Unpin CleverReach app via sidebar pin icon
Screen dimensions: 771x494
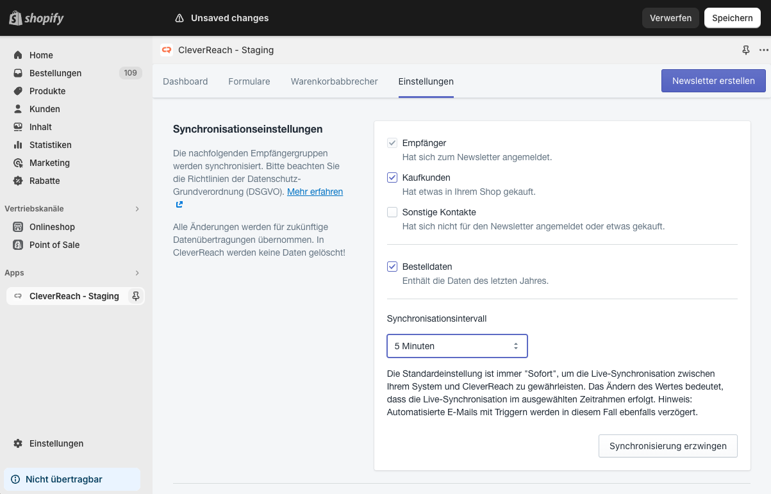[x=135, y=296]
